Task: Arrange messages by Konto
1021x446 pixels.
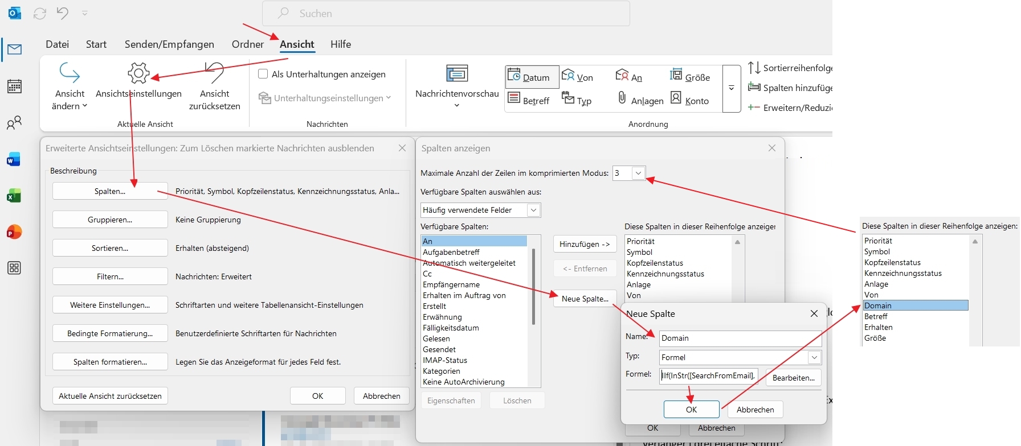Action: pos(689,100)
